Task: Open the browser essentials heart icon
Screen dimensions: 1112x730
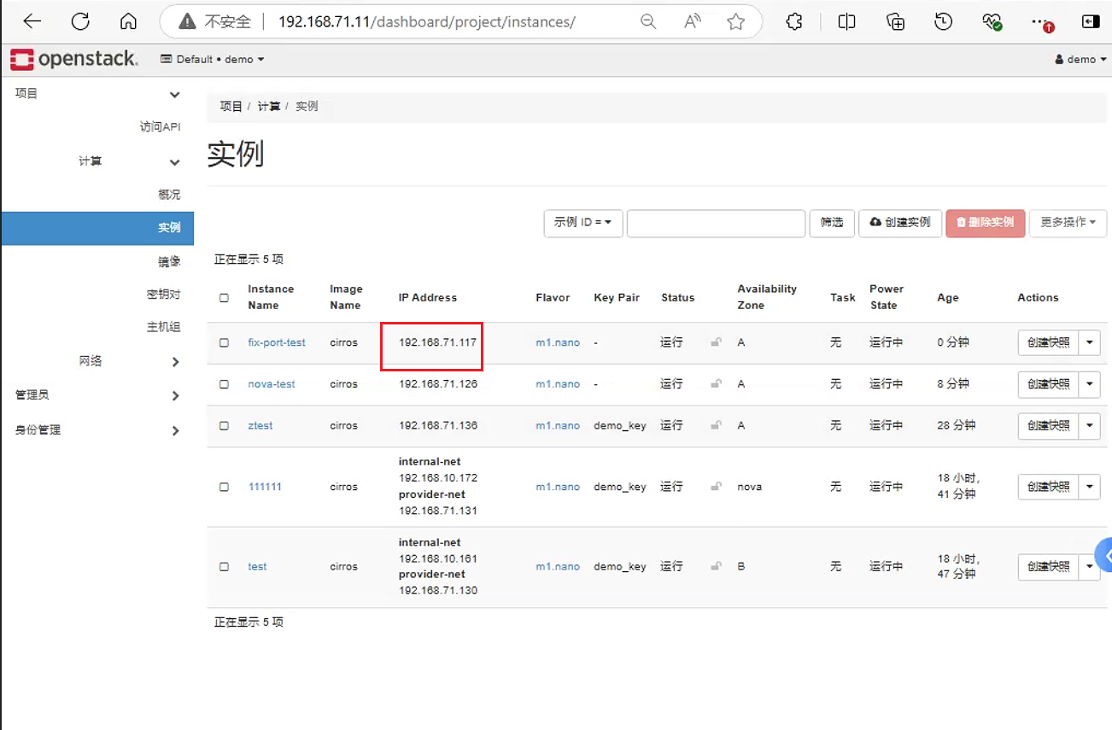Action: 992,22
